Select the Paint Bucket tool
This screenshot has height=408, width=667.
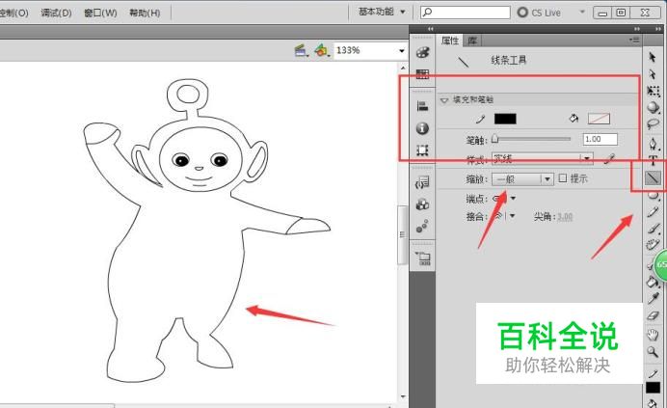[652, 282]
